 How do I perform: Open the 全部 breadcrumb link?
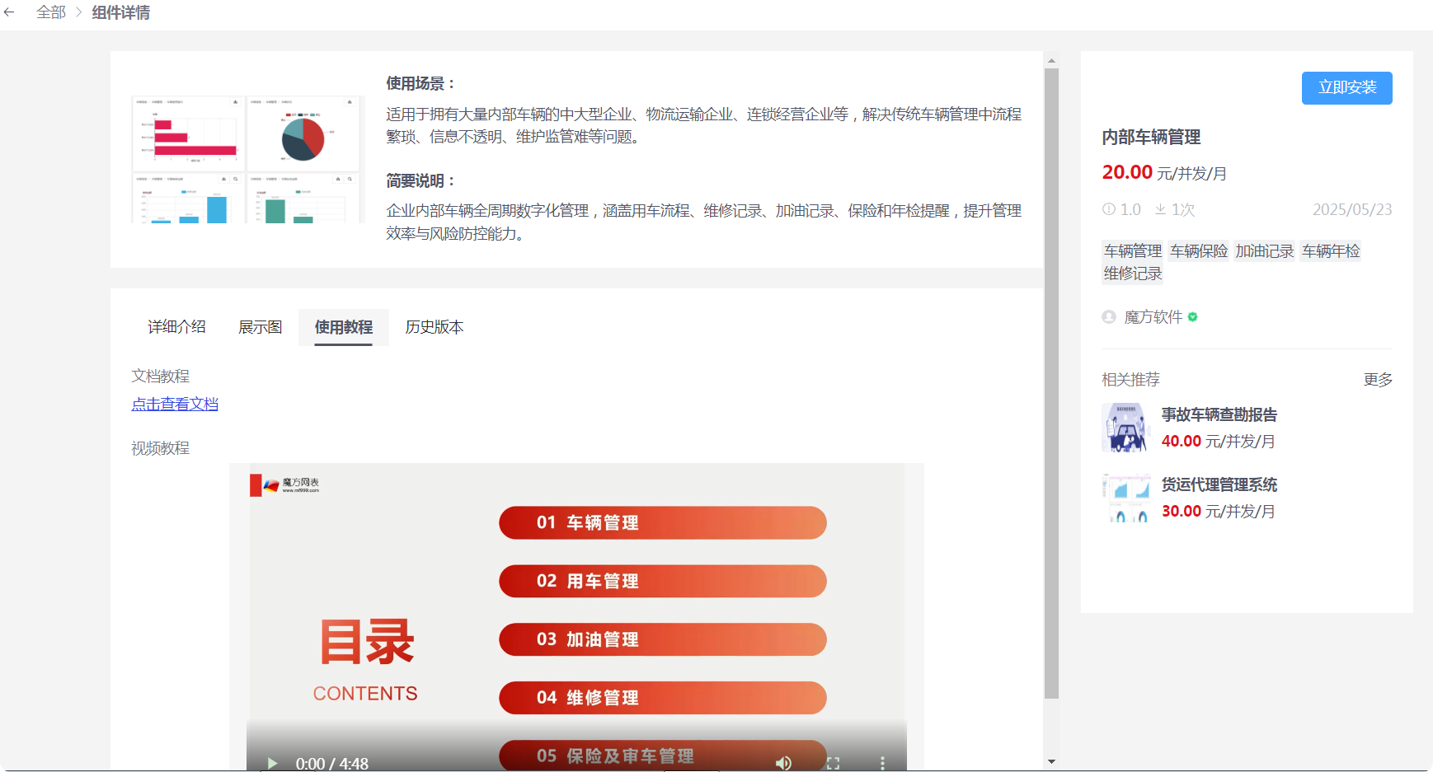click(x=51, y=12)
